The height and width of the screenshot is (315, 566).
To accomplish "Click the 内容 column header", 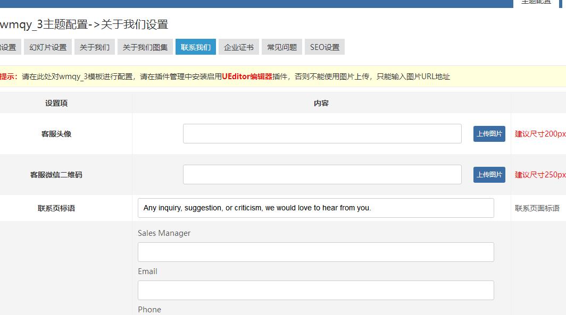I will (x=321, y=103).
